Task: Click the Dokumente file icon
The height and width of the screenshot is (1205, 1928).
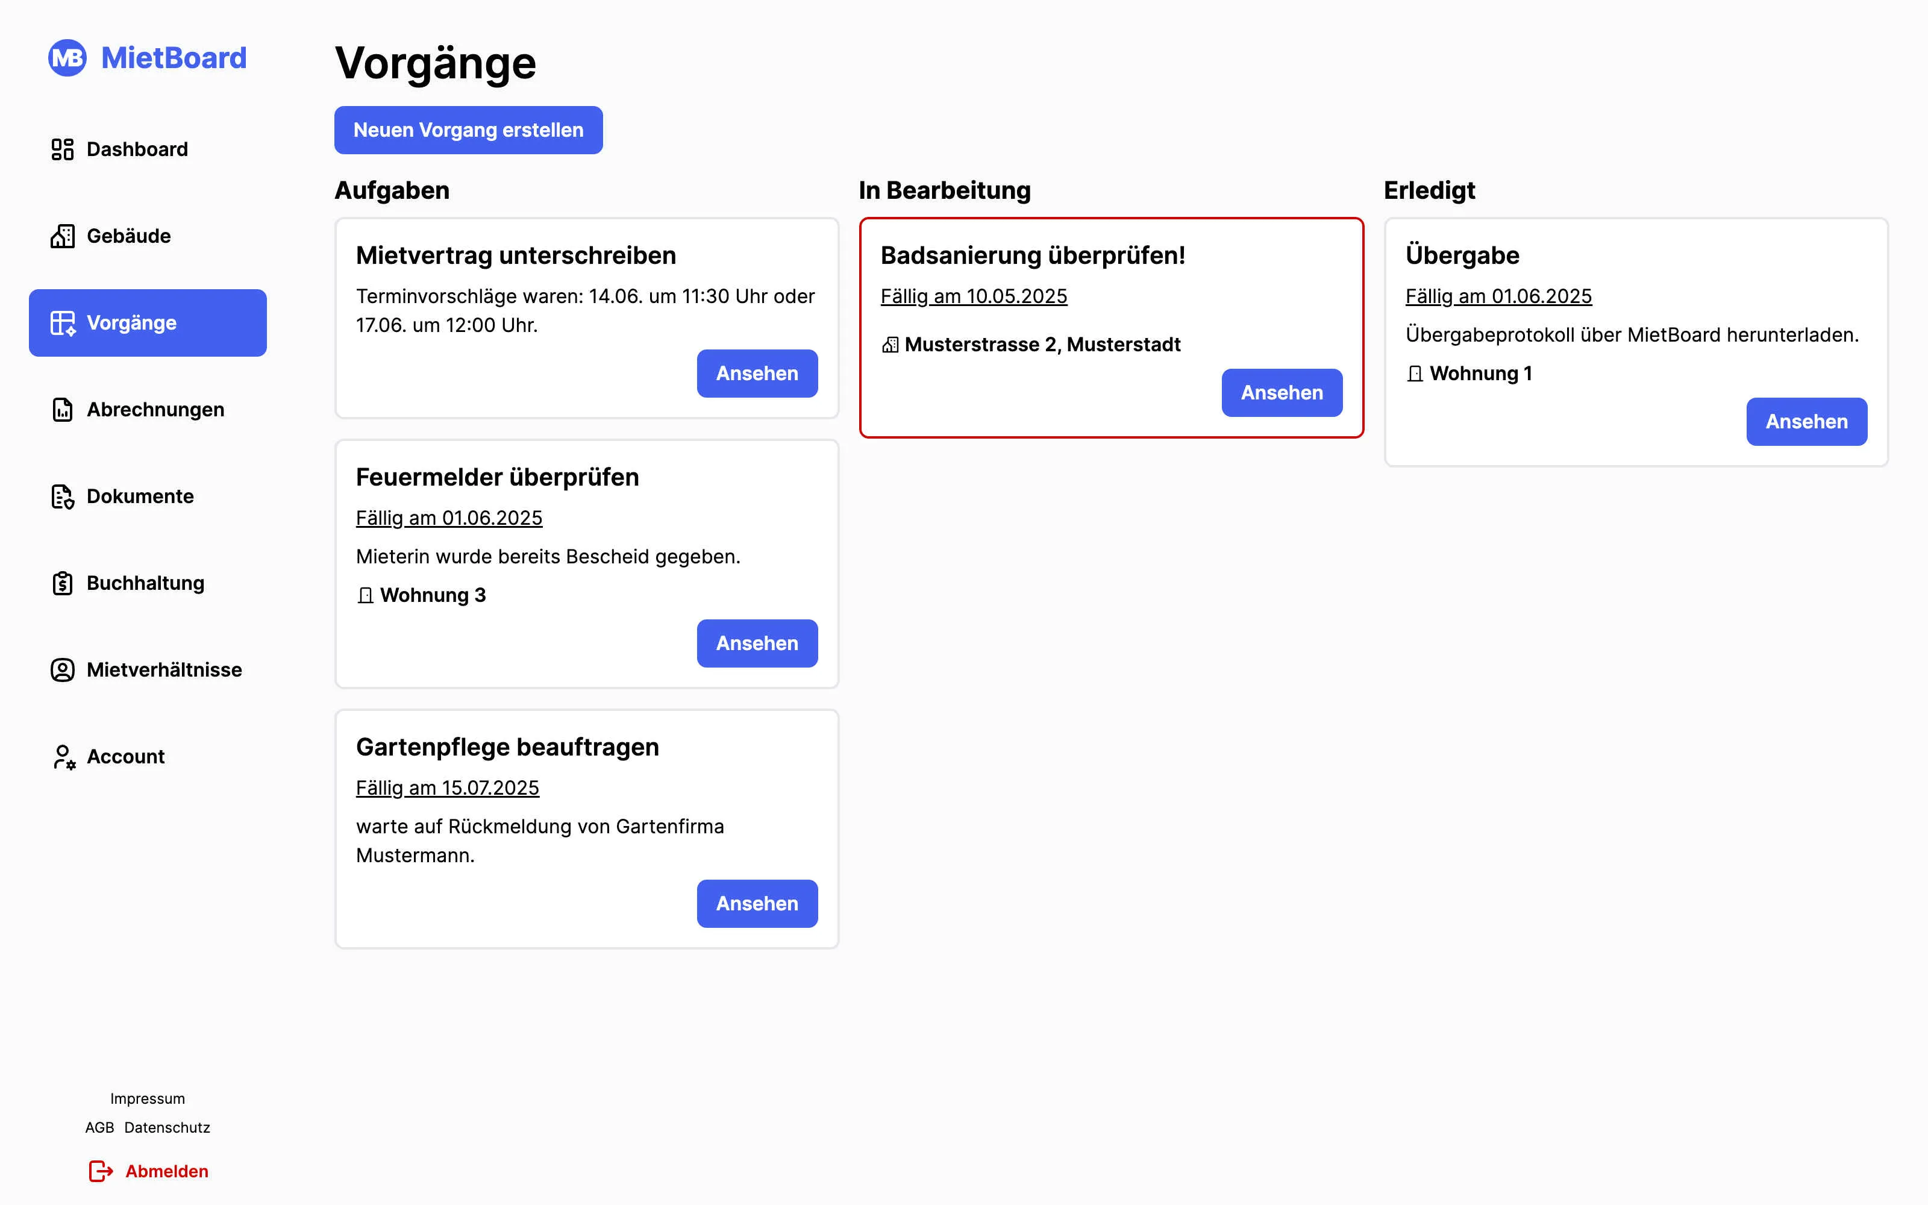Action: coord(62,496)
